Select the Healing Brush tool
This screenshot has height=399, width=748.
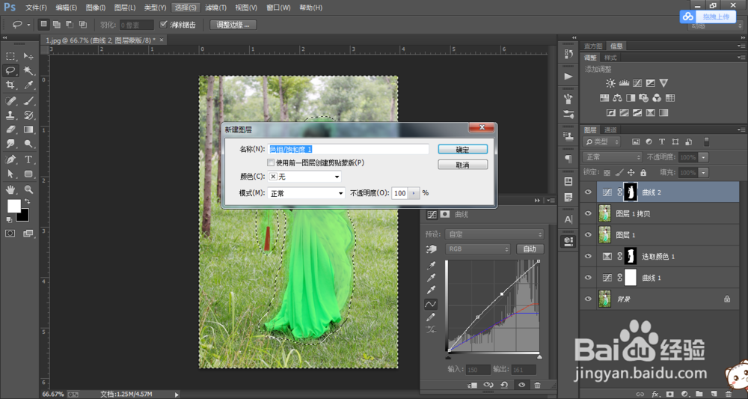[x=10, y=100]
